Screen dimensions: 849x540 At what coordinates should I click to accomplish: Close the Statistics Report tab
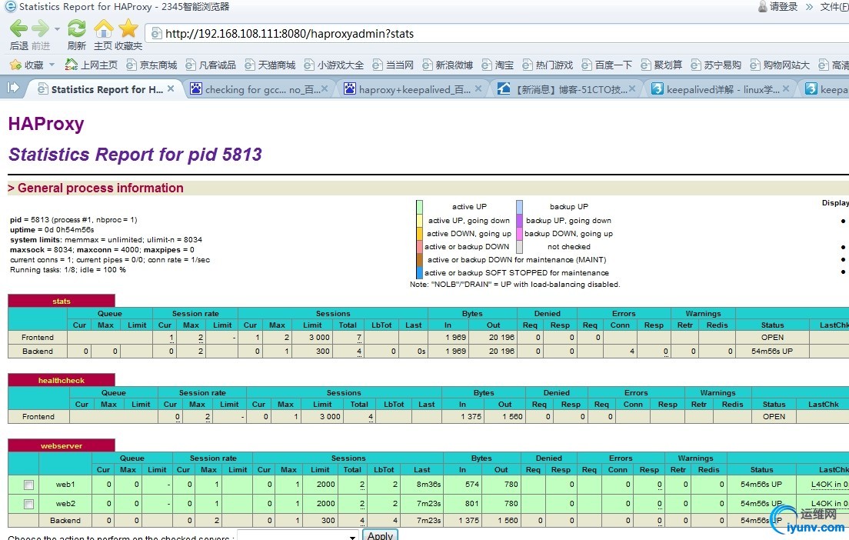pos(171,88)
